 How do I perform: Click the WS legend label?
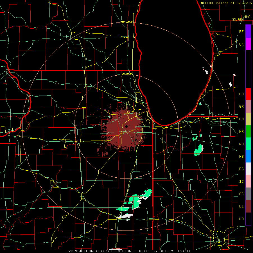click(x=241, y=157)
